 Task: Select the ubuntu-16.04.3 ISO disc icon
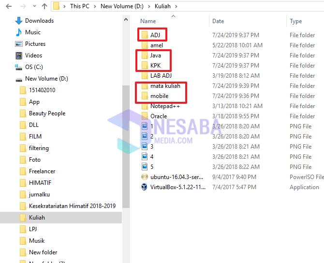click(145, 177)
